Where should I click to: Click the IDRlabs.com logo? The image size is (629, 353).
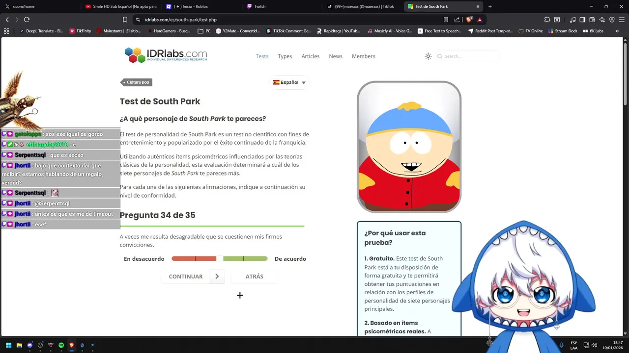[166, 55]
